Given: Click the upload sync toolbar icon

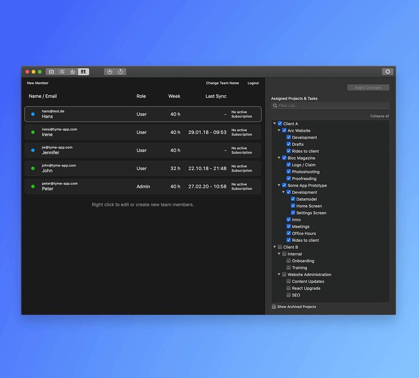Looking at the screenshot, I should tap(121, 72).
